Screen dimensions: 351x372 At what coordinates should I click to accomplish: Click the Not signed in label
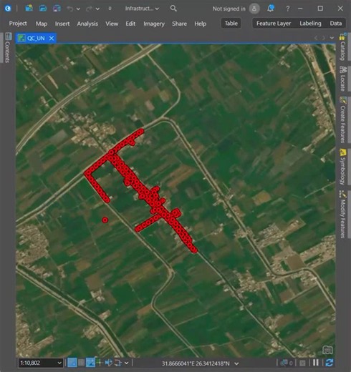point(229,9)
